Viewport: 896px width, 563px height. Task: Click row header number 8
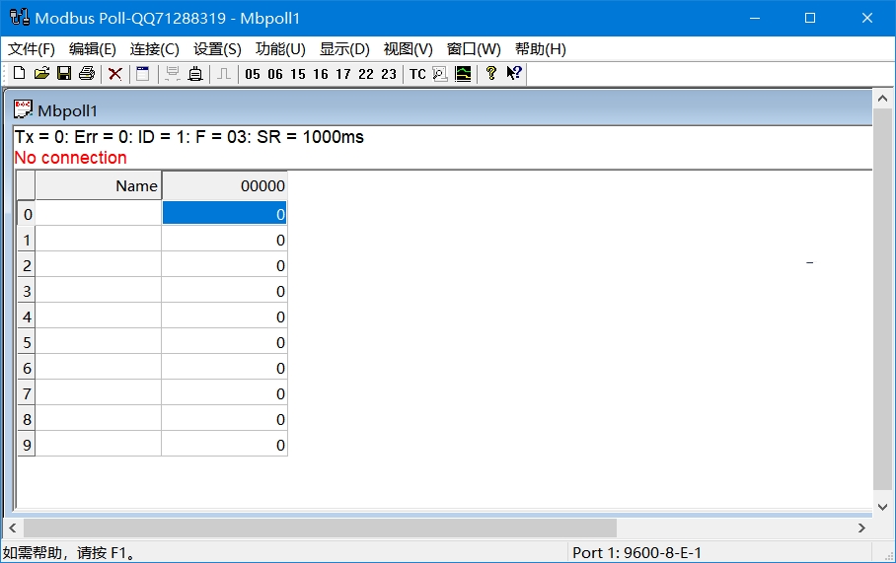(x=27, y=418)
